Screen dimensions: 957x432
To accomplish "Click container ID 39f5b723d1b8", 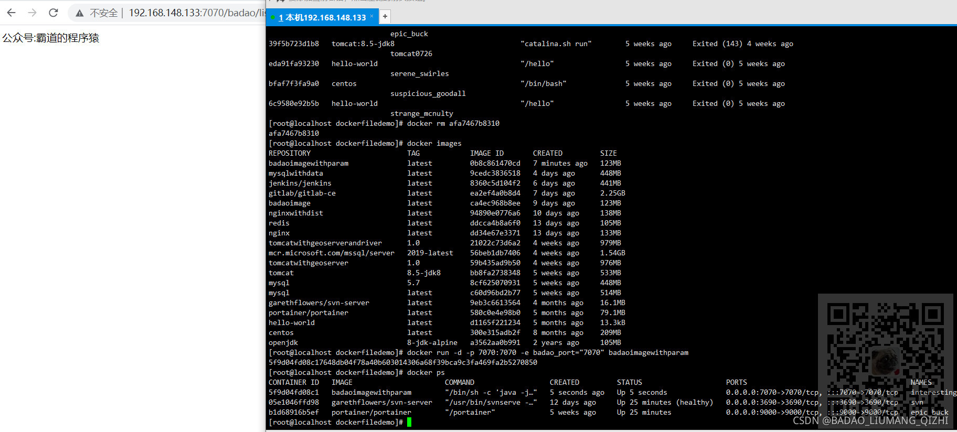I will (x=294, y=44).
